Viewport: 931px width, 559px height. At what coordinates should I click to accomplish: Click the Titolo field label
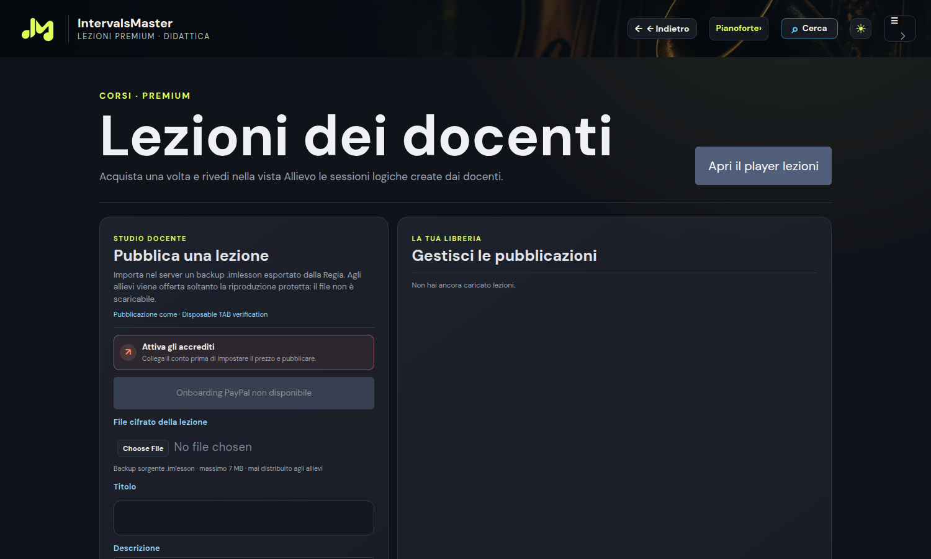click(x=125, y=486)
